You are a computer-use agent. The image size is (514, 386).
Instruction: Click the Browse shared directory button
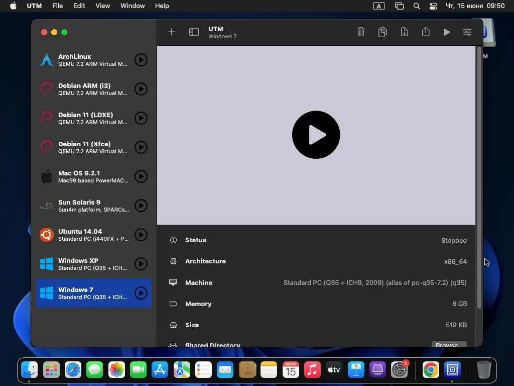pos(449,344)
